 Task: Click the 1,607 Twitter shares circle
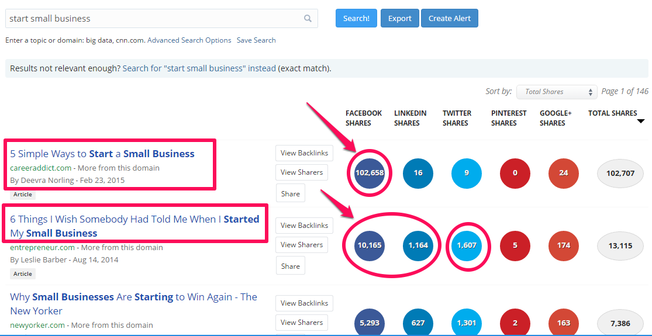click(x=467, y=245)
